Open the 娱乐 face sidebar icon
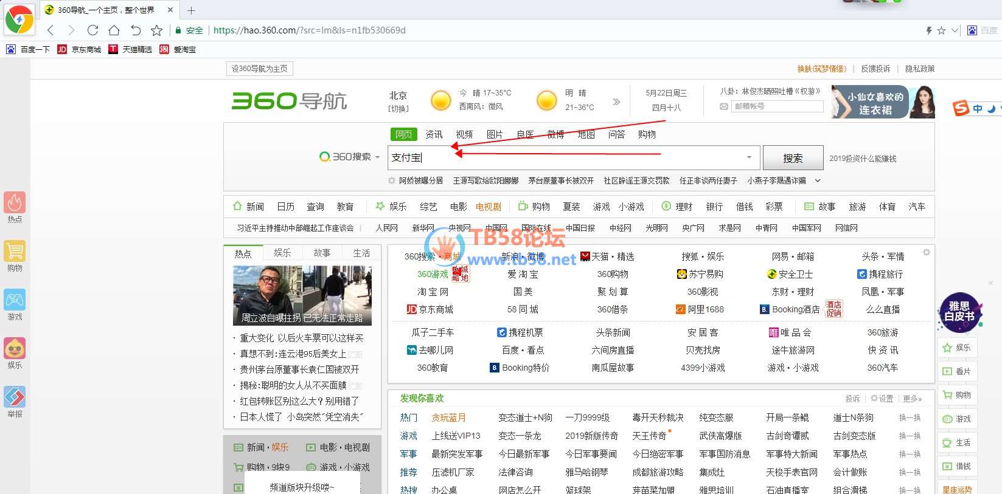Viewport: 1002px width, 494px height. click(x=15, y=349)
